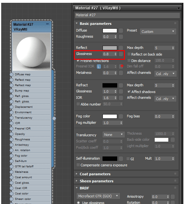The height and width of the screenshot is (204, 185).
Task: Open the Preset dropdown showing Custom
Action: coord(158,32)
